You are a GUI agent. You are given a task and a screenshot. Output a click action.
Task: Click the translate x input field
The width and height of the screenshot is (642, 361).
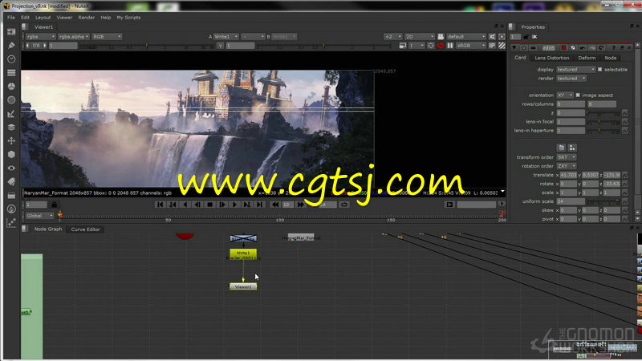click(x=568, y=175)
